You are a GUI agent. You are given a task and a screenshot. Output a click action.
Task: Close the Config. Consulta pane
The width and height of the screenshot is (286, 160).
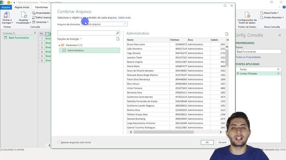coord(280,35)
